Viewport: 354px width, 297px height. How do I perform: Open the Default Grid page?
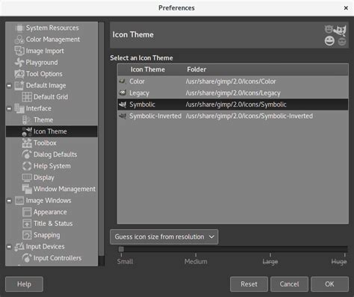pos(51,97)
